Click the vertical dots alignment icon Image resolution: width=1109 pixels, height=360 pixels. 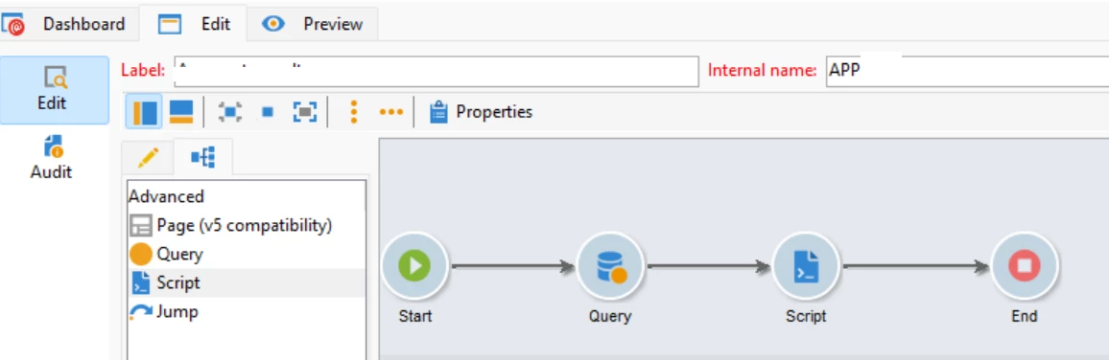355,111
